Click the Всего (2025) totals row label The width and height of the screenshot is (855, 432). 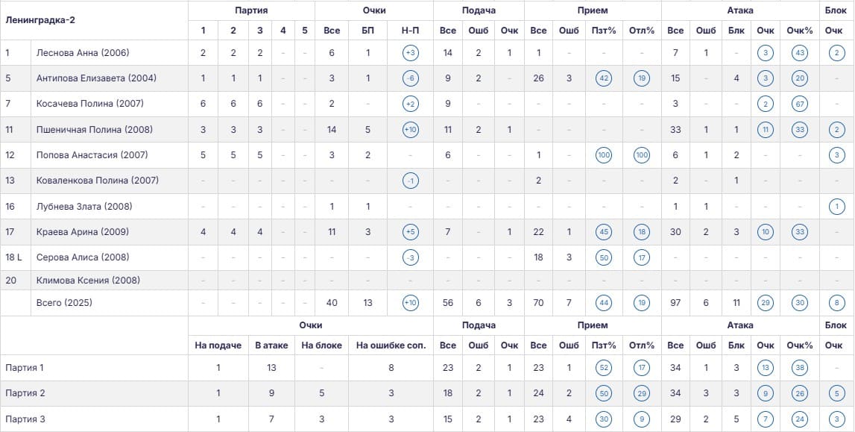[64, 303]
